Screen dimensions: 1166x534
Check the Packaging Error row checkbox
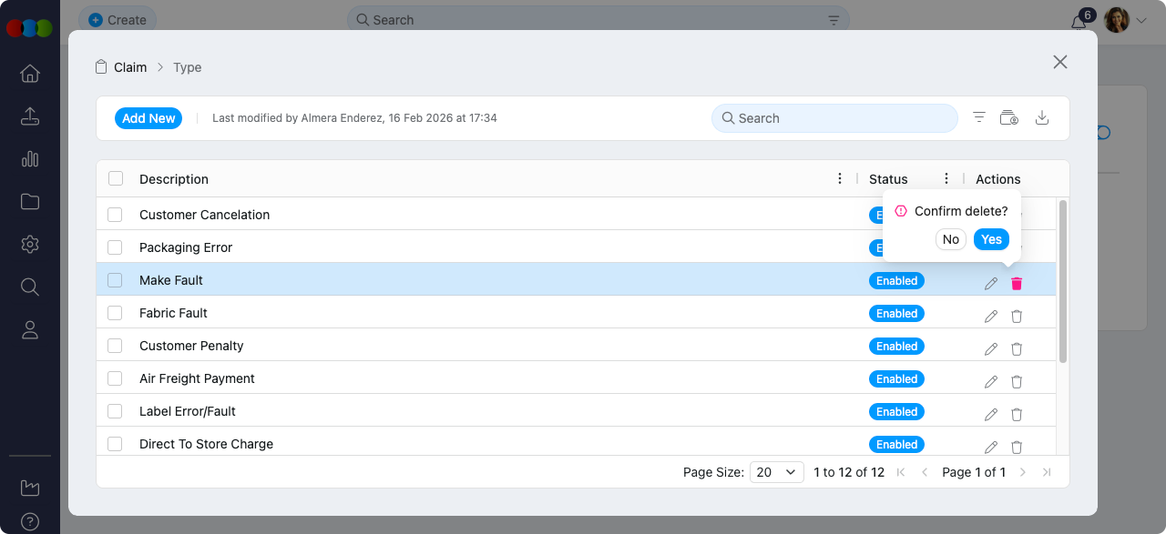pyautogui.click(x=115, y=247)
